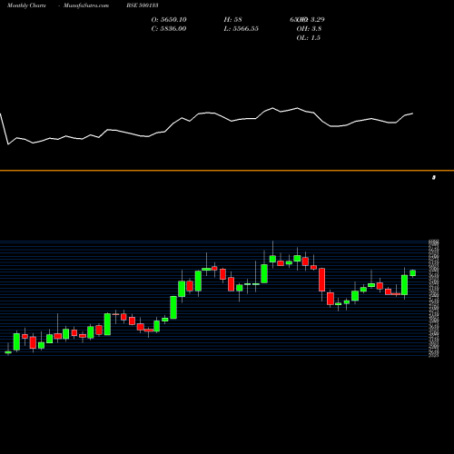Click the high value "H: 58"
The image size is (454, 454).
coord(232,20)
